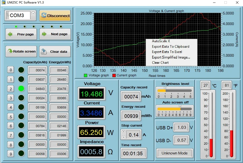Click the red Current graph legend square
The height and width of the screenshot is (163, 243).
tap(114, 76)
